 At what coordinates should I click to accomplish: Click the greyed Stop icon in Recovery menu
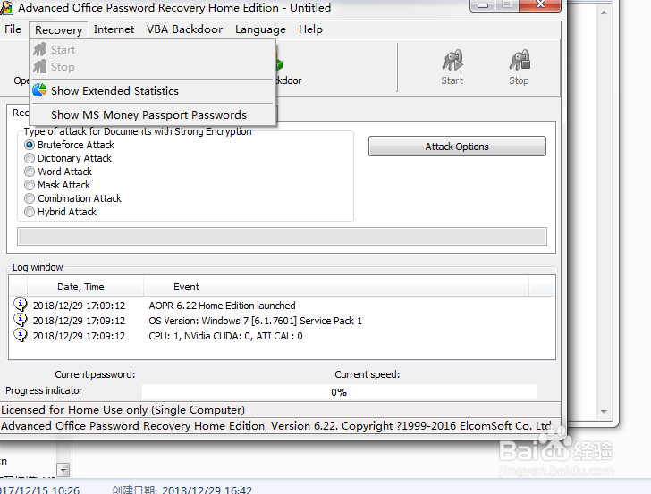point(40,66)
